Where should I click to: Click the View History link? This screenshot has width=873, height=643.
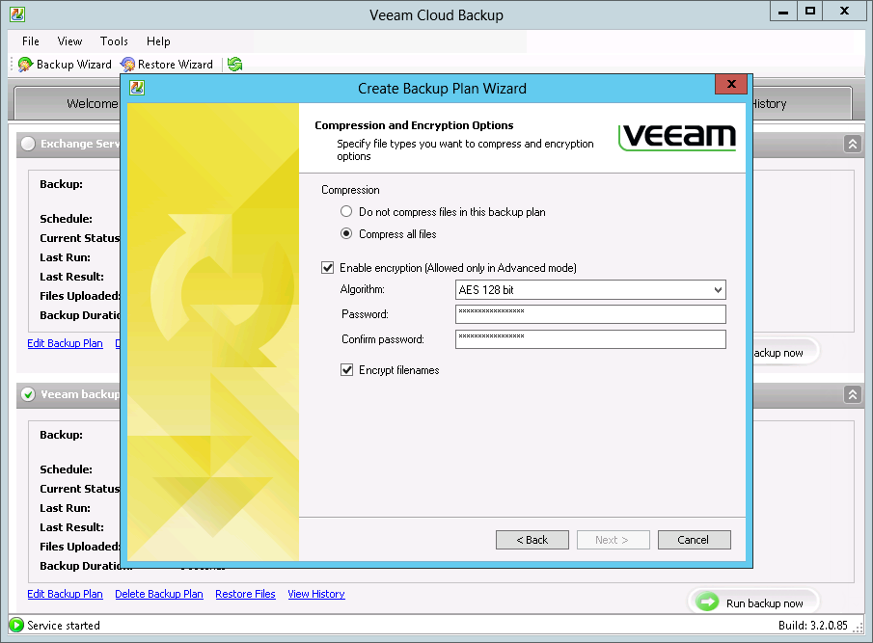pos(316,594)
